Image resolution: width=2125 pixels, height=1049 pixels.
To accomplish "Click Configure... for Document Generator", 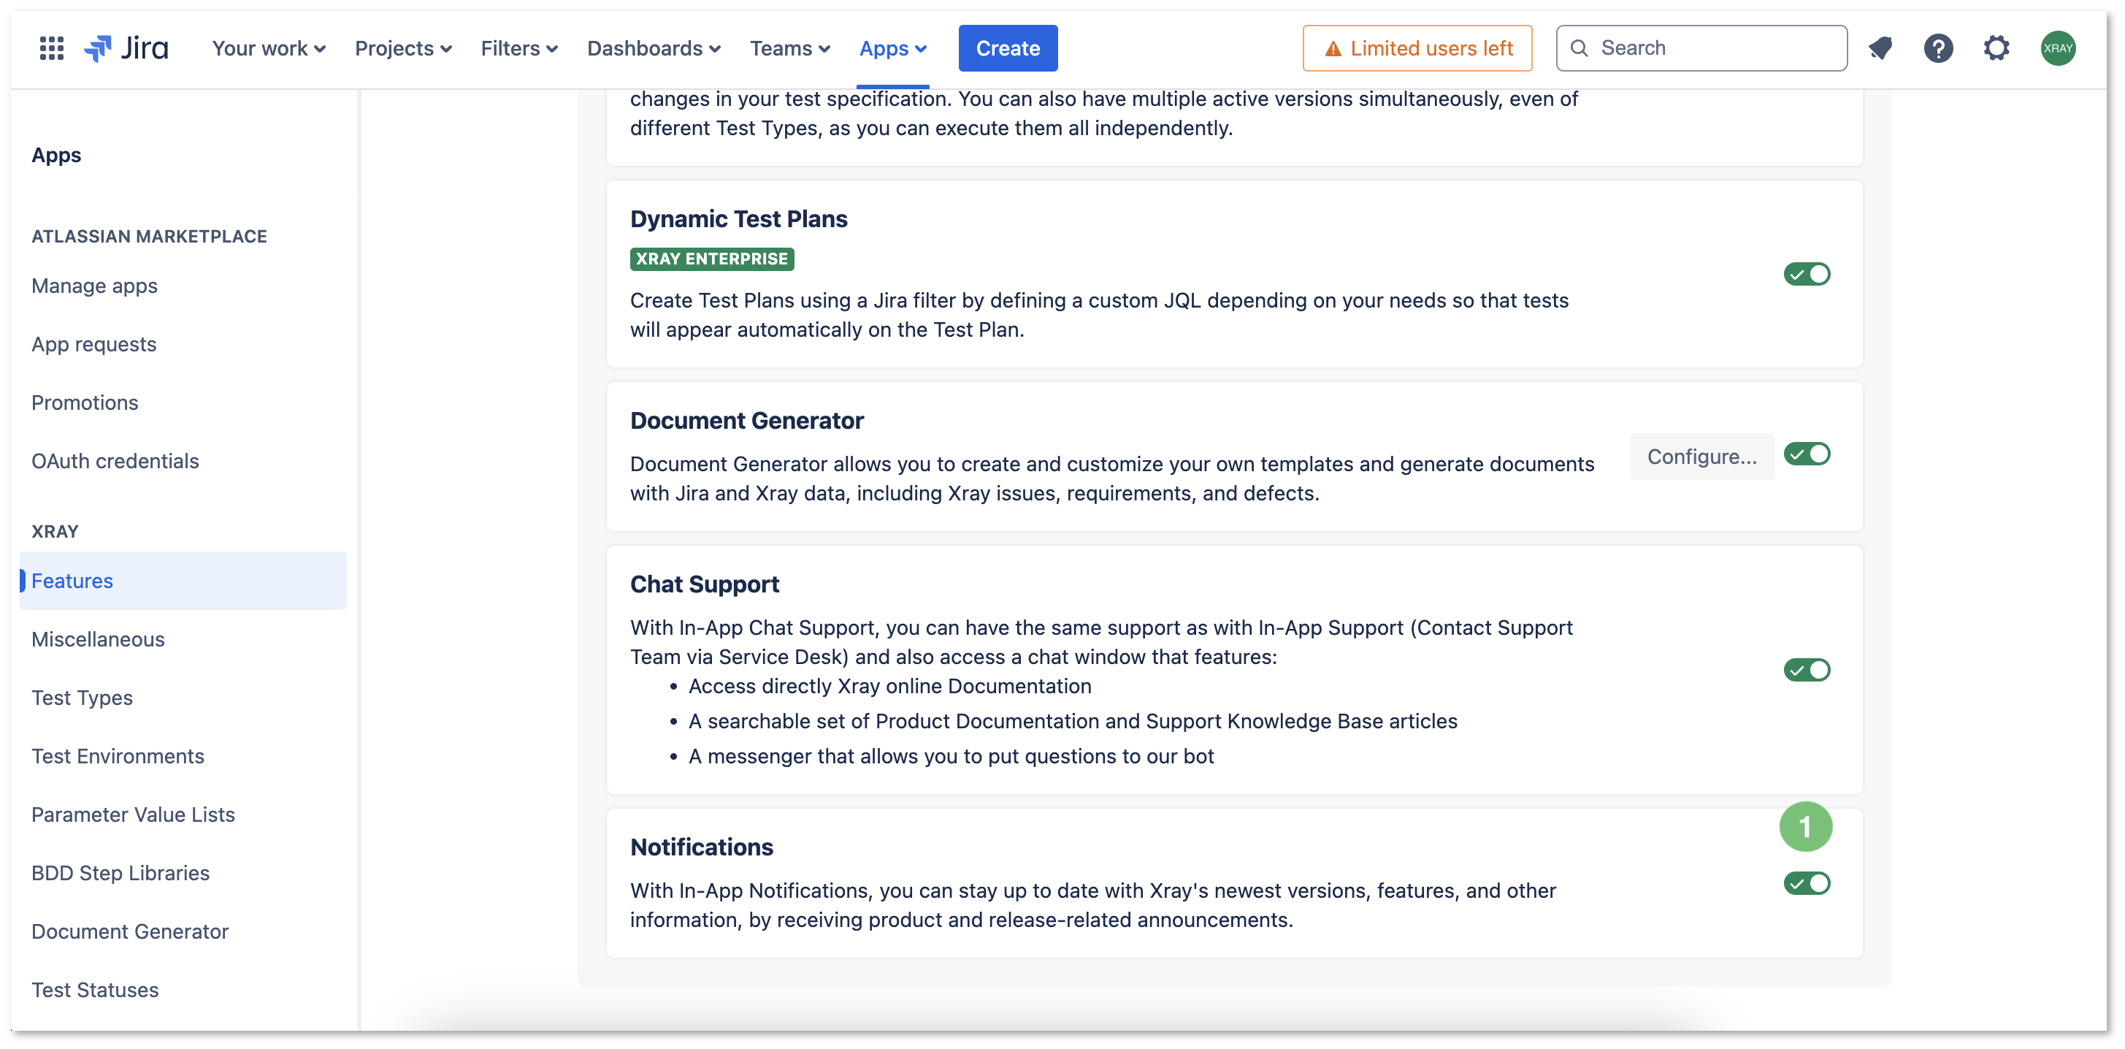I will (x=1701, y=457).
